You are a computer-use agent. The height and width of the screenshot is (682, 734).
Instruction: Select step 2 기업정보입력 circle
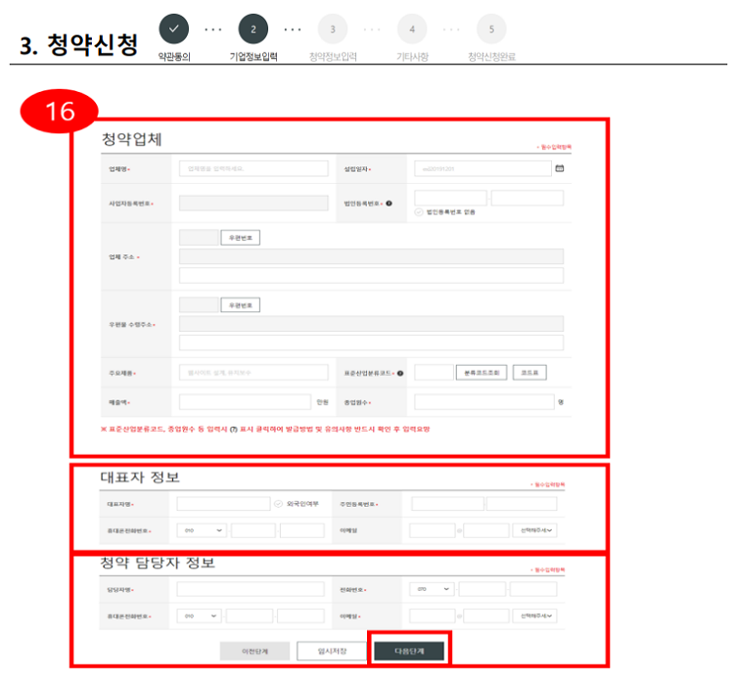pos(253,28)
